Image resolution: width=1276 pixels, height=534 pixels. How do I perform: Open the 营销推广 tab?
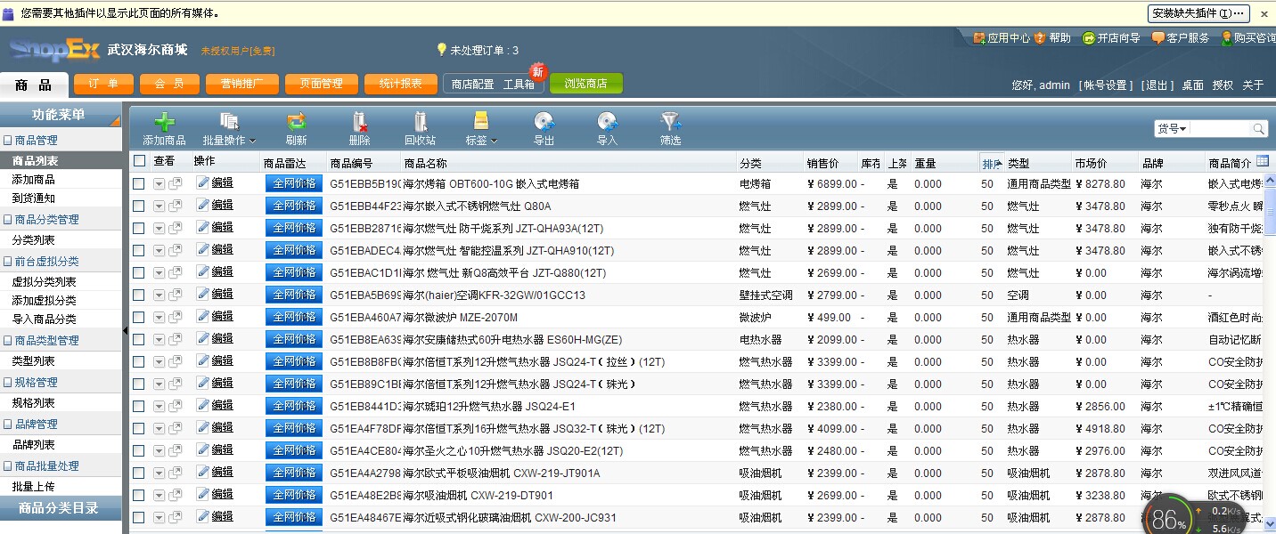(241, 84)
